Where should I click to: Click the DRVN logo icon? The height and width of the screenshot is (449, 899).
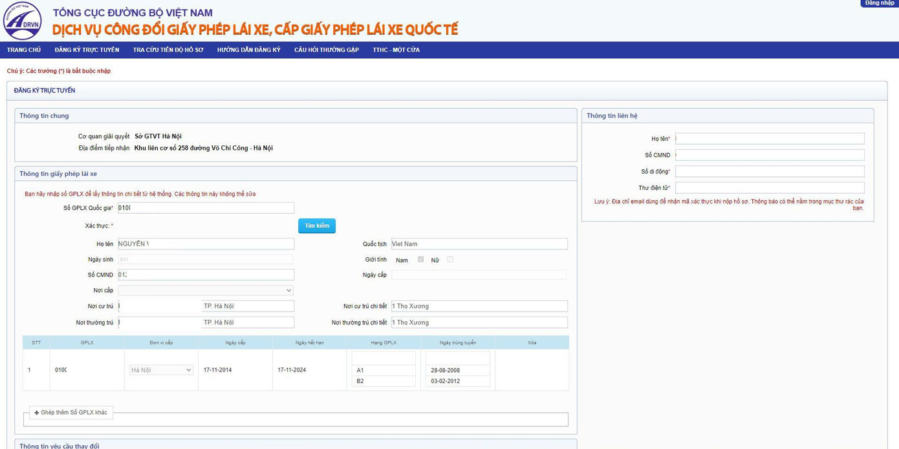(x=22, y=21)
